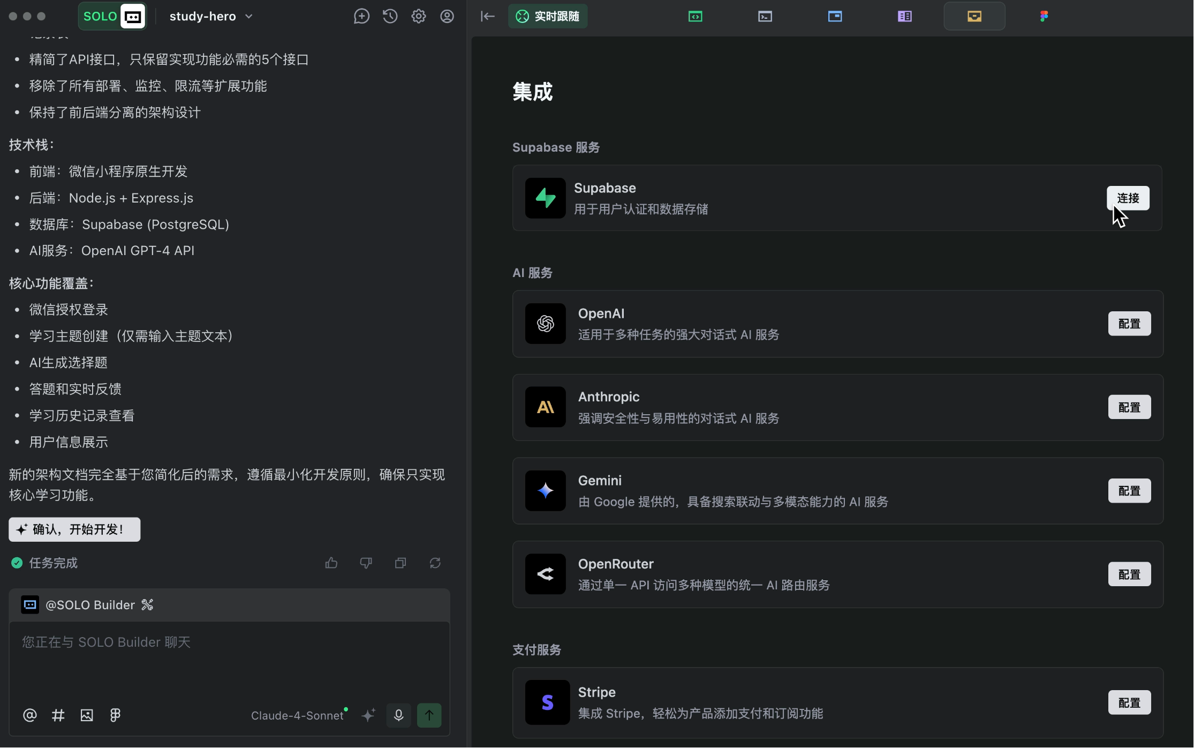Toggle the SOLO mode switch

(112, 16)
